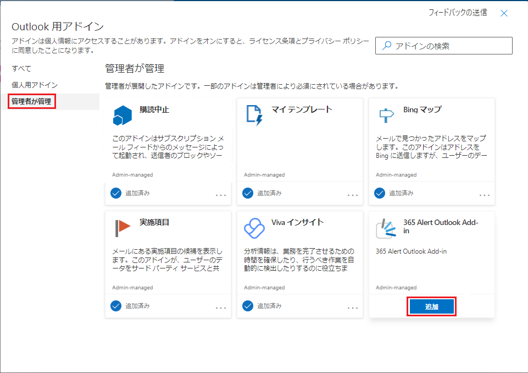Click the Viva インサイト heart icon
This screenshot has height=373, width=528.
pyautogui.click(x=254, y=227)
